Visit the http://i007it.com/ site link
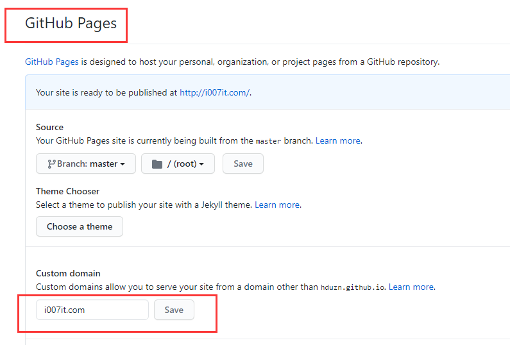This screenshot has width=510, height=345. tap(214, 92)
